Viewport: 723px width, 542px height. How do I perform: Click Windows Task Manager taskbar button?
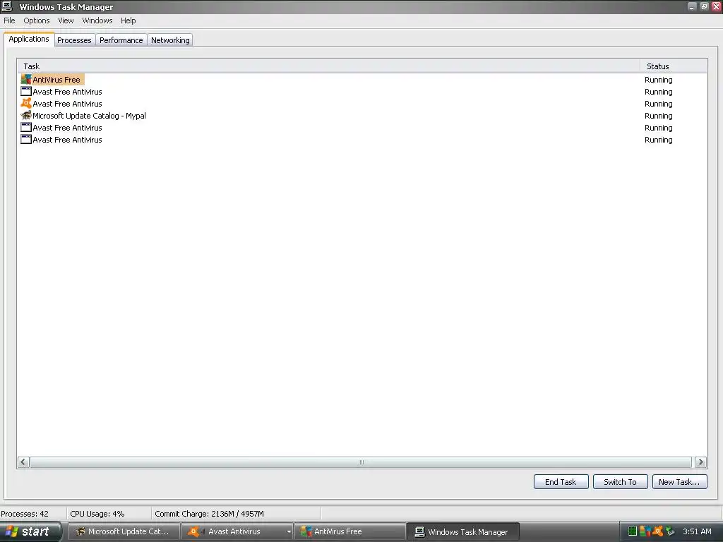tap(463, 531)
